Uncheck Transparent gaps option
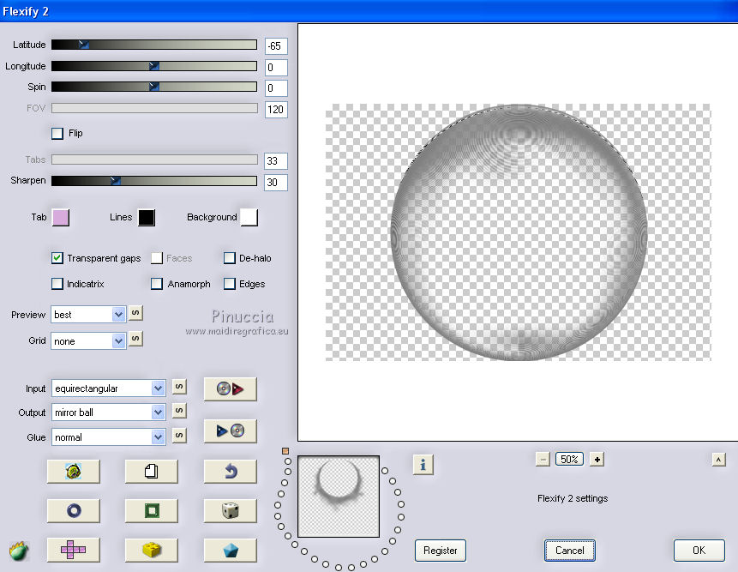The image size is (738, 572). coord(57,258)
